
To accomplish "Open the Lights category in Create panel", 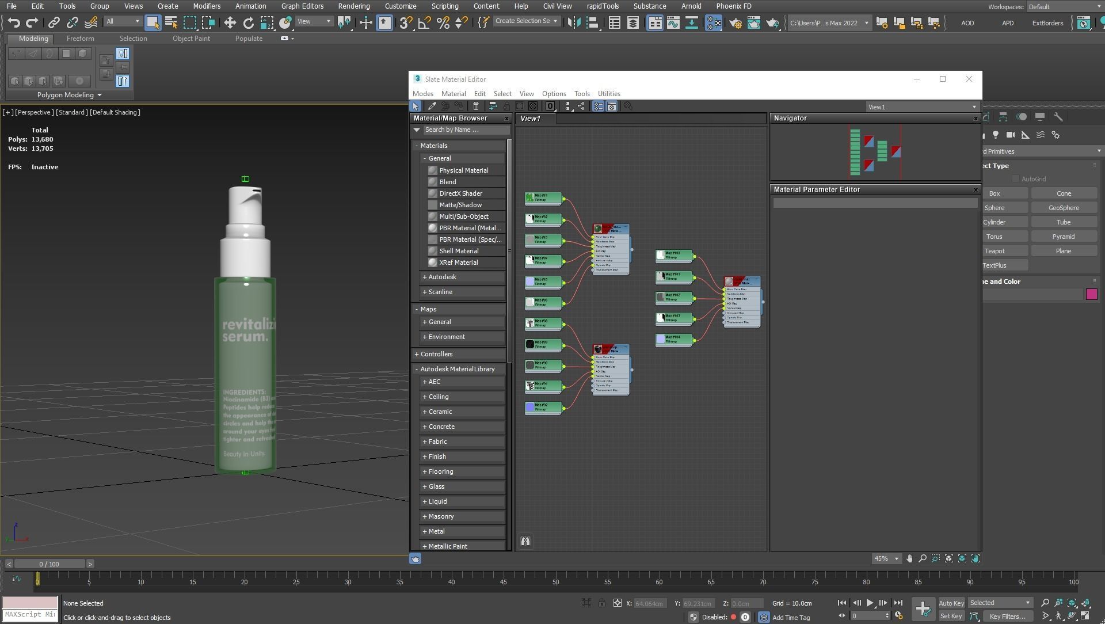I will pyautogui.click(x=996, y=135).
